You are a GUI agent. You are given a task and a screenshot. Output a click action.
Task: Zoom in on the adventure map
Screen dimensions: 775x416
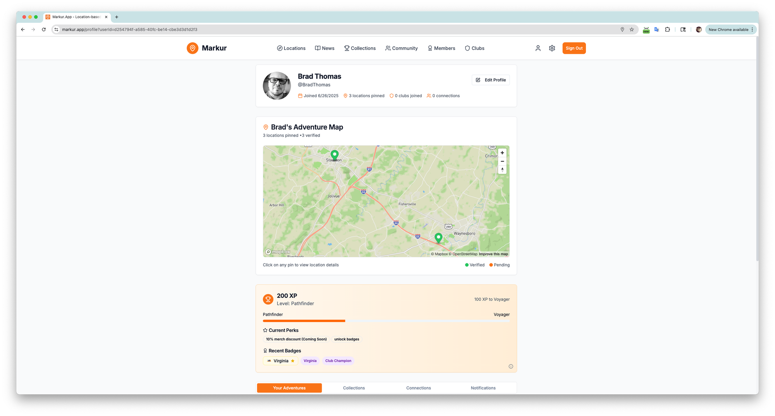click(502, 153)
